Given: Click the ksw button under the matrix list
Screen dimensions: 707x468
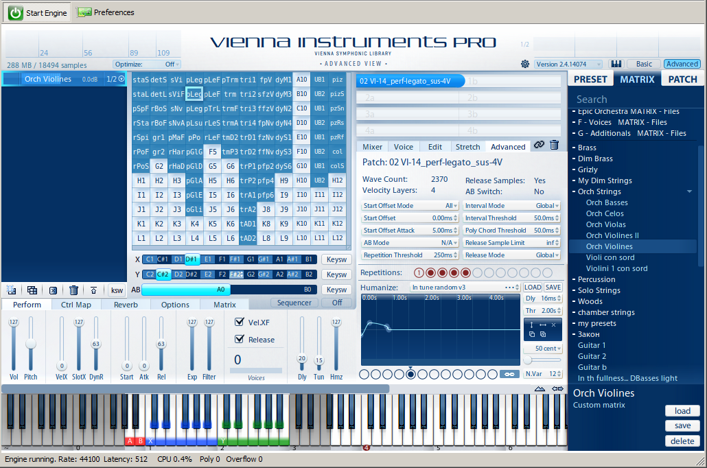Looking at the screenshot, I should click(x=117, y=290).
